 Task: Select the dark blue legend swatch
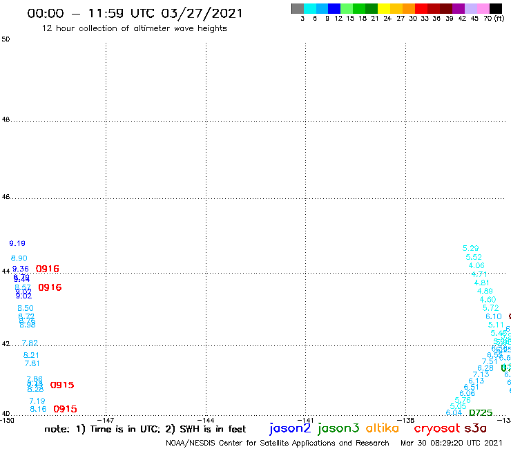334,8
